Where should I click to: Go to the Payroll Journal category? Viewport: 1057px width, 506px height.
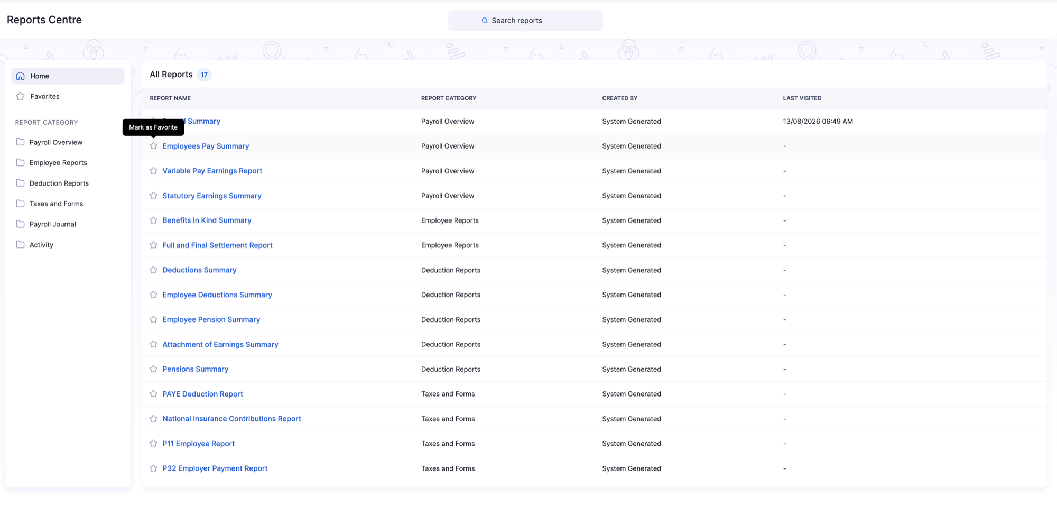53,224
